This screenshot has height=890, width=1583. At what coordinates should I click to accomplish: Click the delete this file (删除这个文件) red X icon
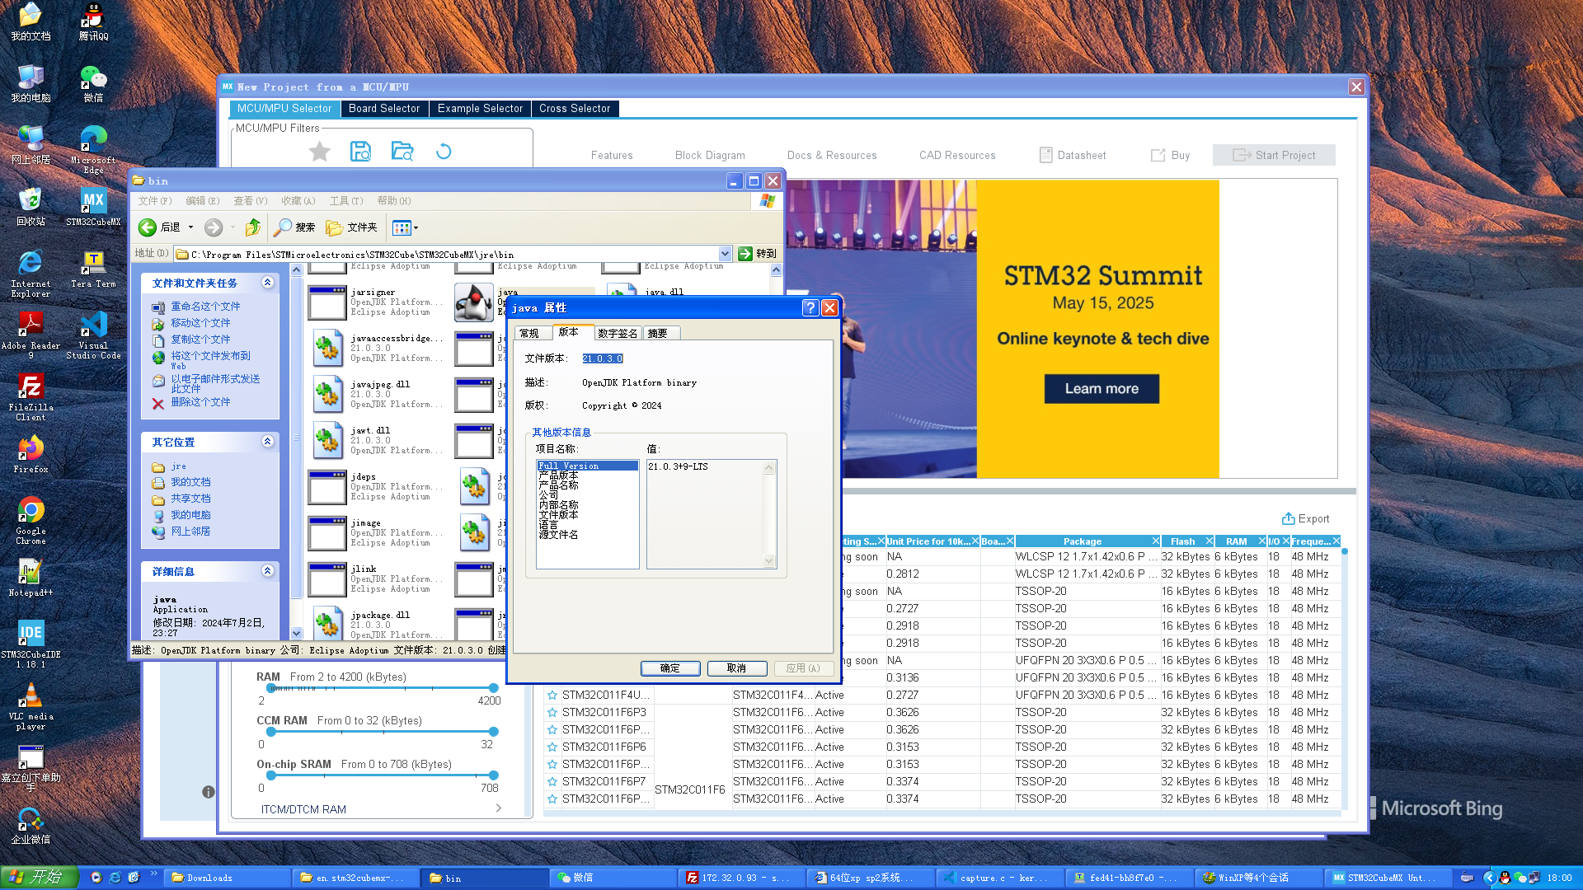[158, 404]
